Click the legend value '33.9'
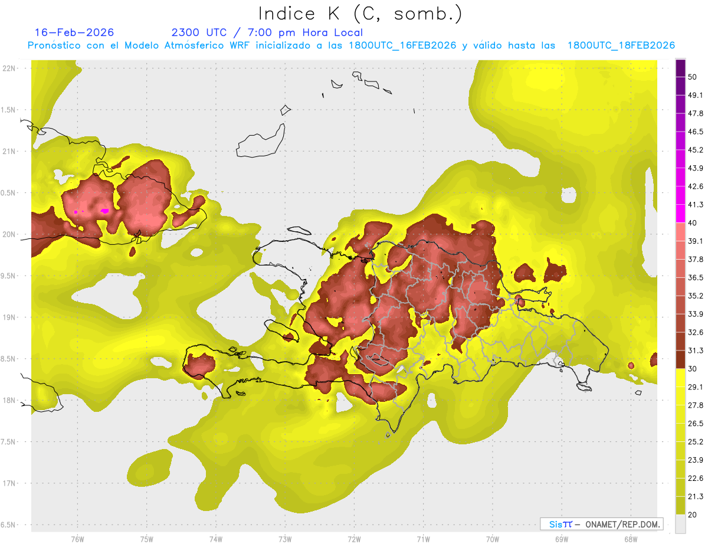Viewport: 708px width, 547px height. click(696, 314)
